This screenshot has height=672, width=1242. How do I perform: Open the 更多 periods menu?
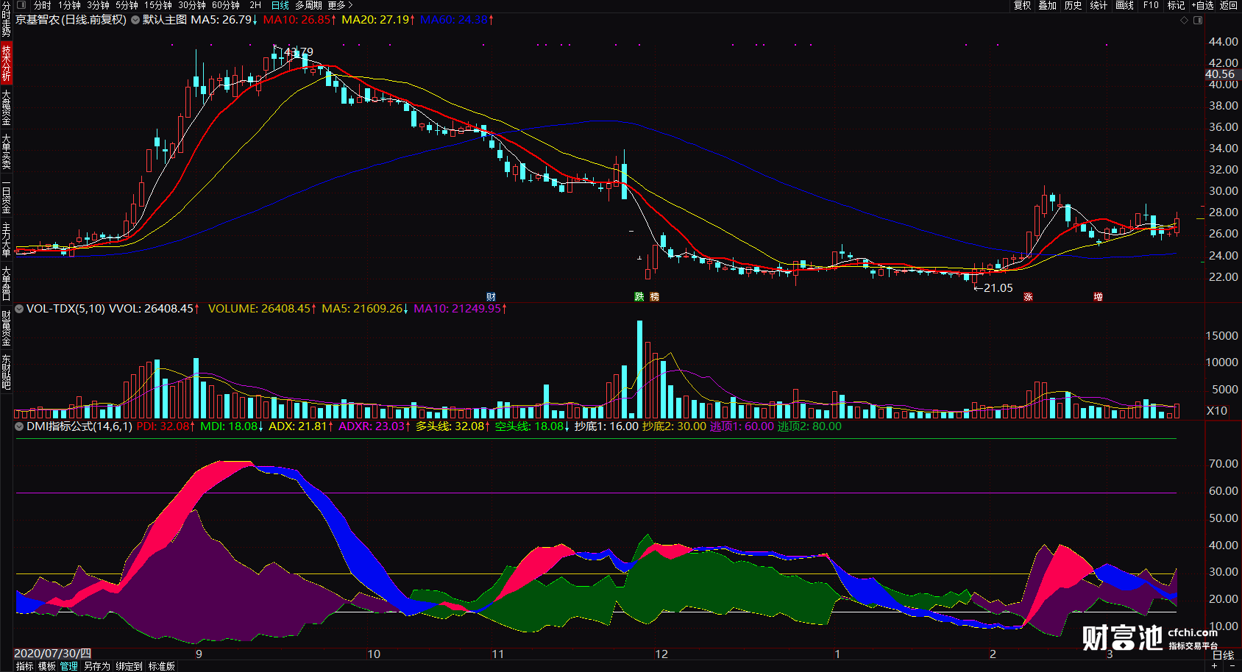click(340, 5)
